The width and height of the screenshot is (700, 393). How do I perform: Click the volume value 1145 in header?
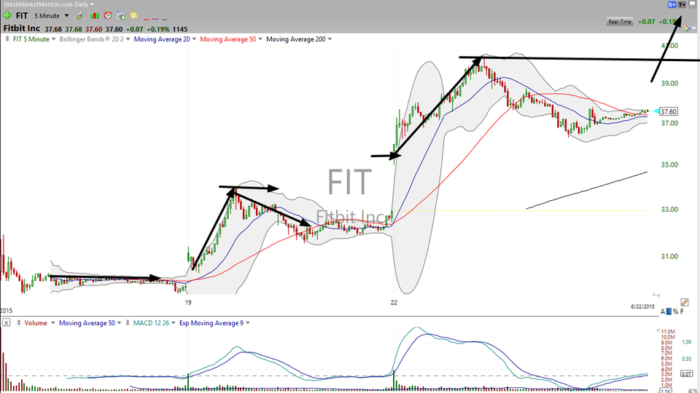[x=180, y=29]
